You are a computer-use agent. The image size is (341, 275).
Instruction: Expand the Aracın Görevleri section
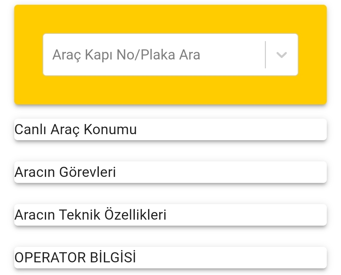(170, 172)
